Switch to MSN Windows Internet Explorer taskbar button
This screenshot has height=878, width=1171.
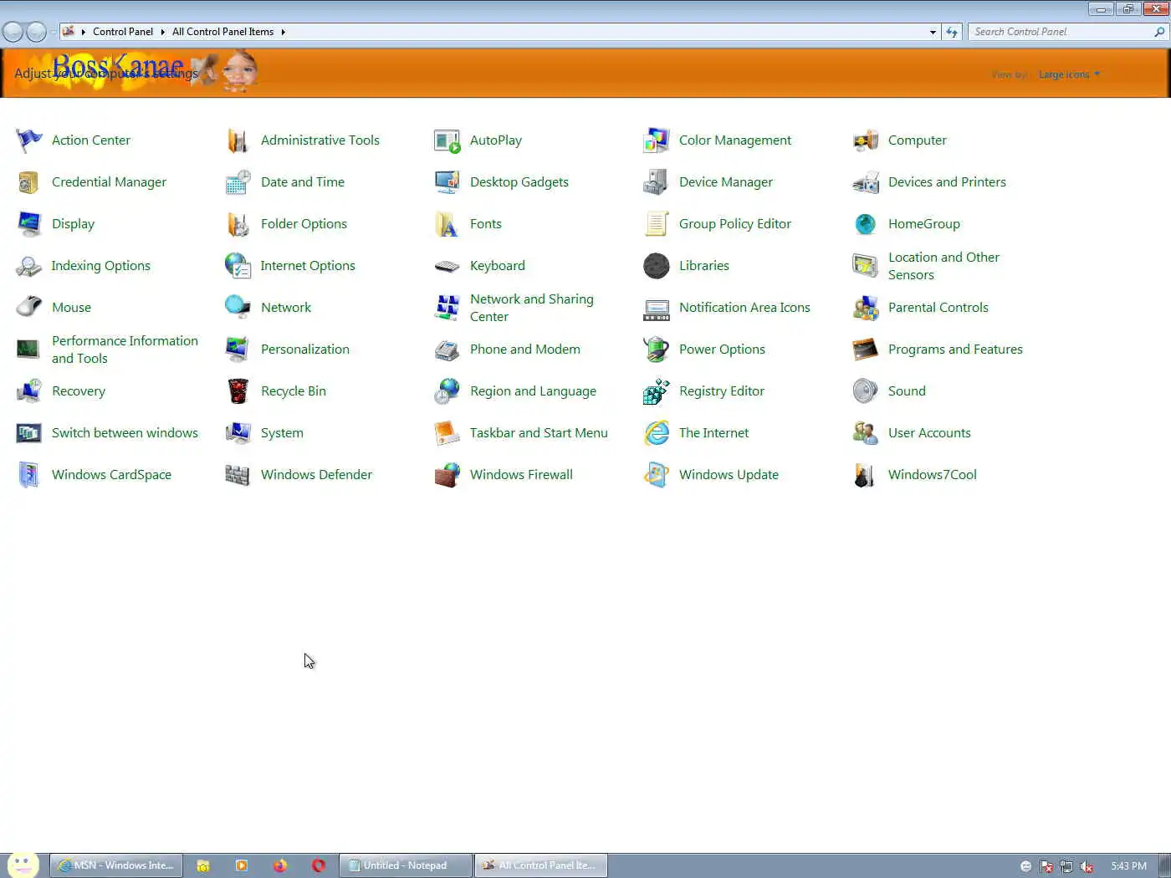(116, 865)
